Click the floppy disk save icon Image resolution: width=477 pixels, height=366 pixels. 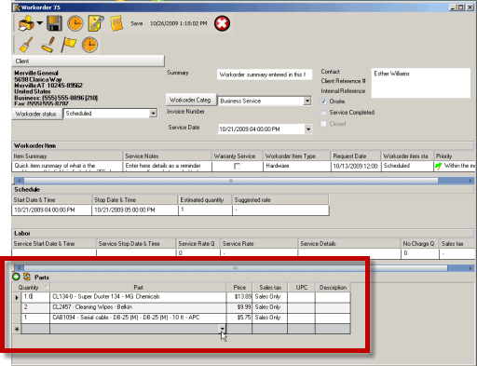(x=54, y=23)
